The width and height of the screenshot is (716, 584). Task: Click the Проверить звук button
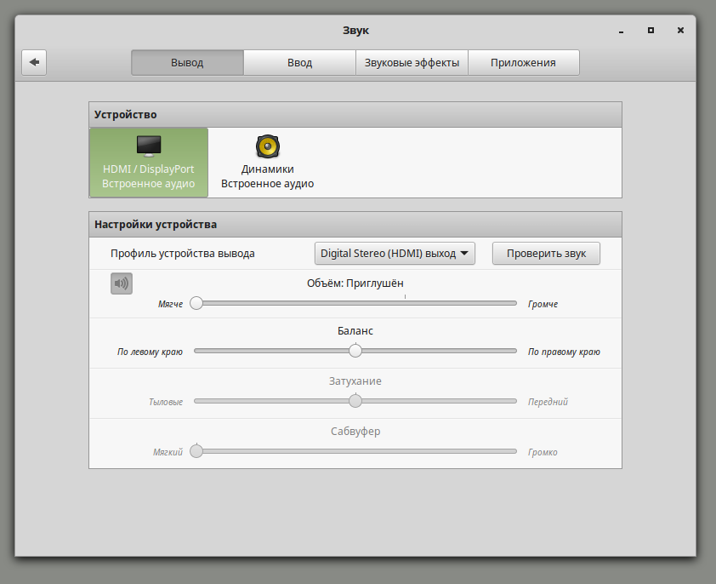coord(546,254)
